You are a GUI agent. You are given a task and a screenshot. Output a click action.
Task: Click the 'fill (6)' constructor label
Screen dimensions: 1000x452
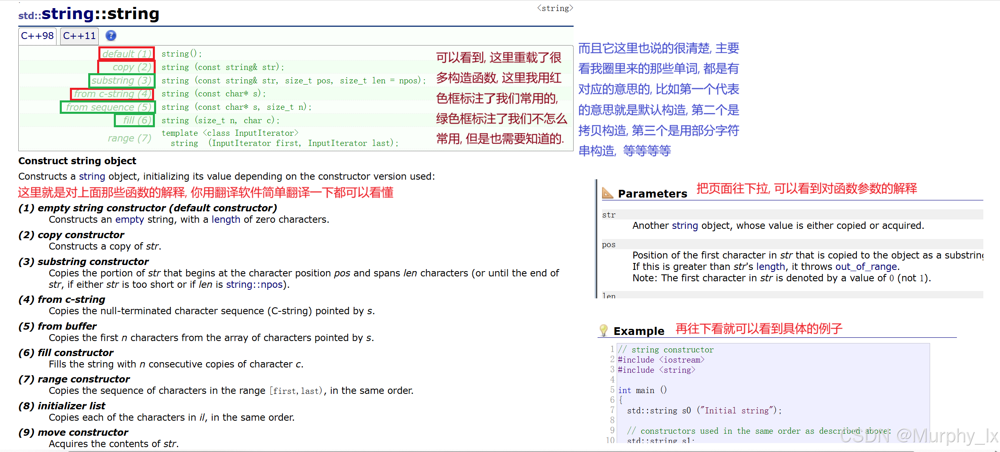pos(137,120)
